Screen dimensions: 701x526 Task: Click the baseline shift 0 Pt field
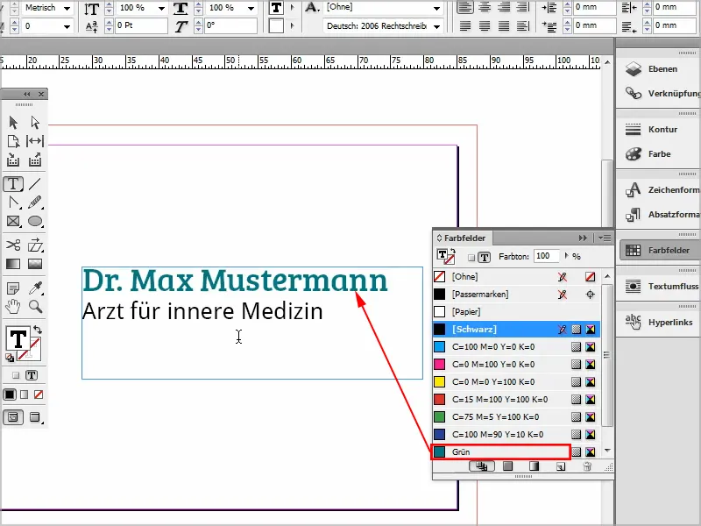141,25
